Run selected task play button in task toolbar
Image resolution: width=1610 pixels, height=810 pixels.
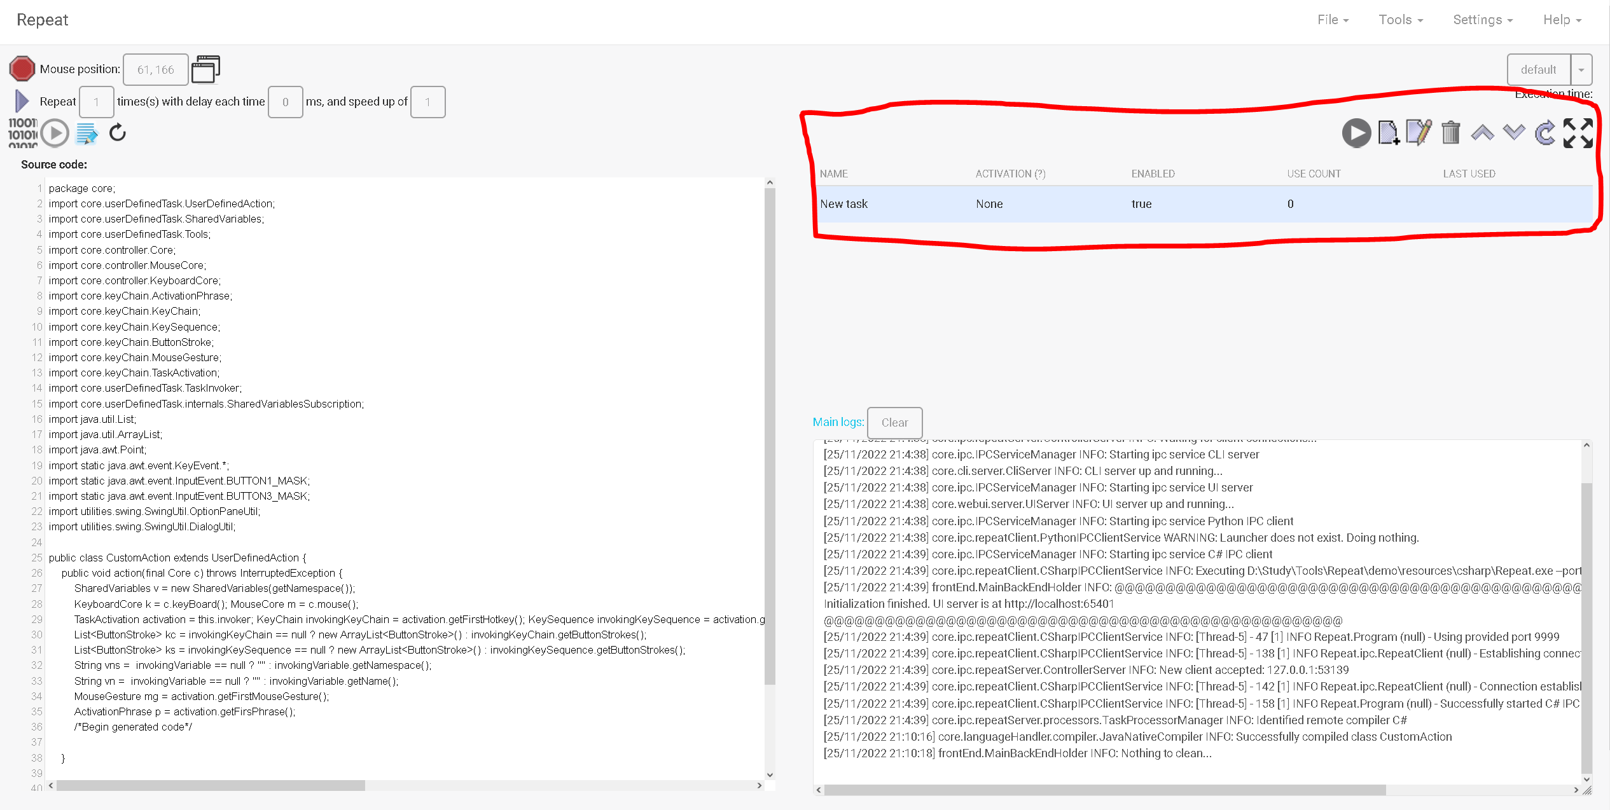tap(1356, 133)
